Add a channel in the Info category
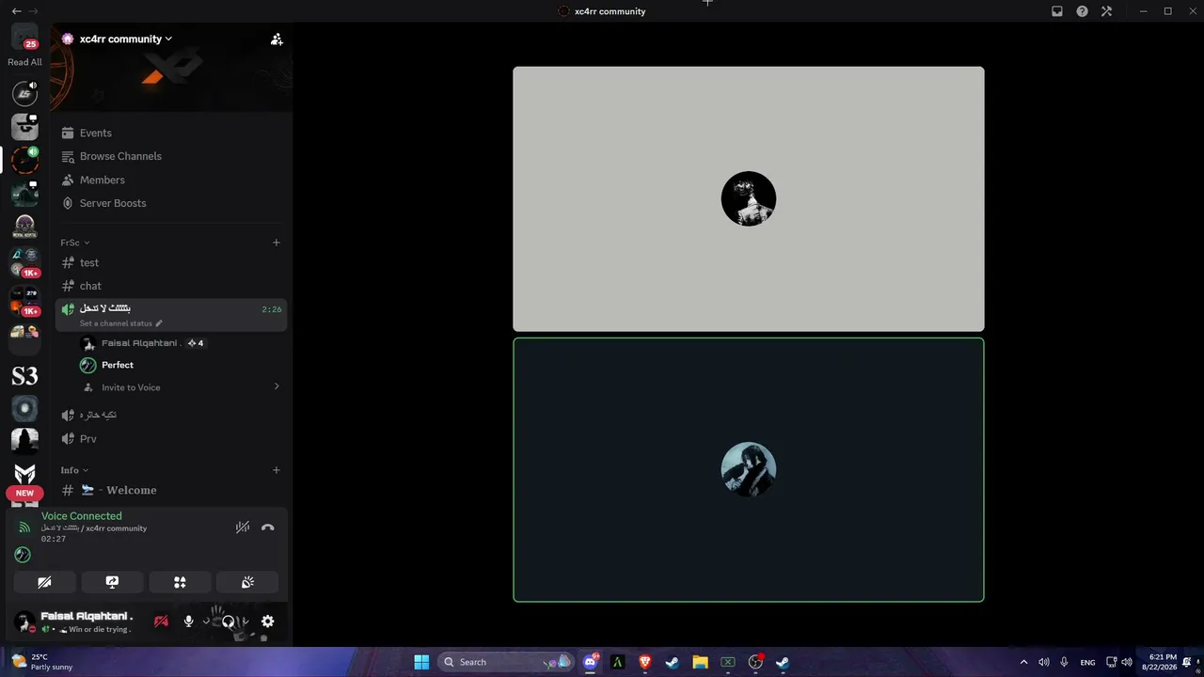Image resolution: width=1204 pixels, height=677 pixels. click(277, 470)
